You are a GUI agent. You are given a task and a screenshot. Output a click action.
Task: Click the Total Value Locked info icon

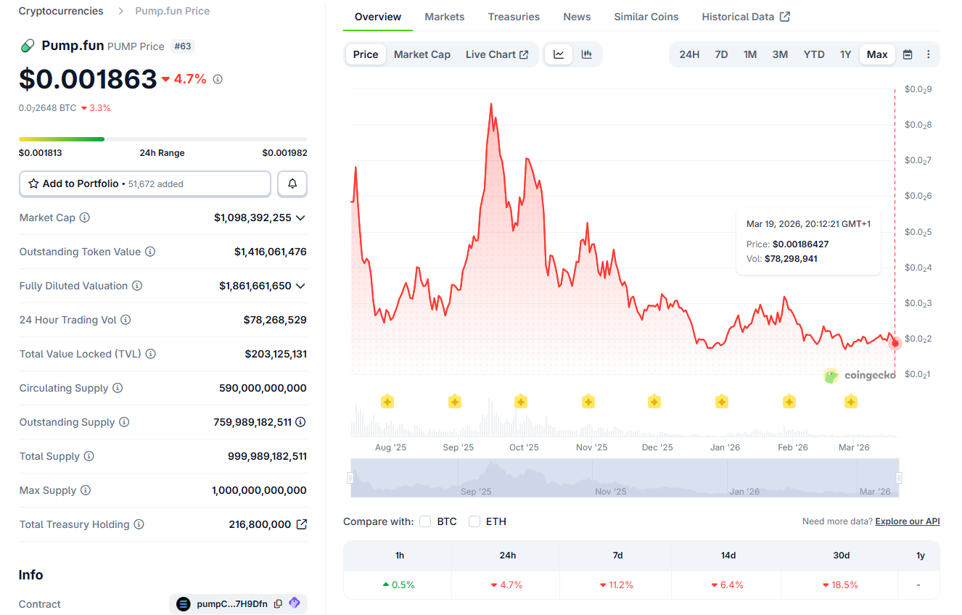point(150,354)
